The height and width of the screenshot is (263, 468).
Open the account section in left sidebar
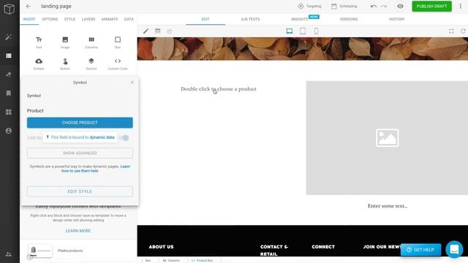tap(9, 131)
